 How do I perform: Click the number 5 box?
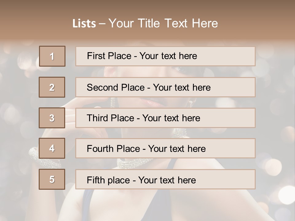pos(52,179)
